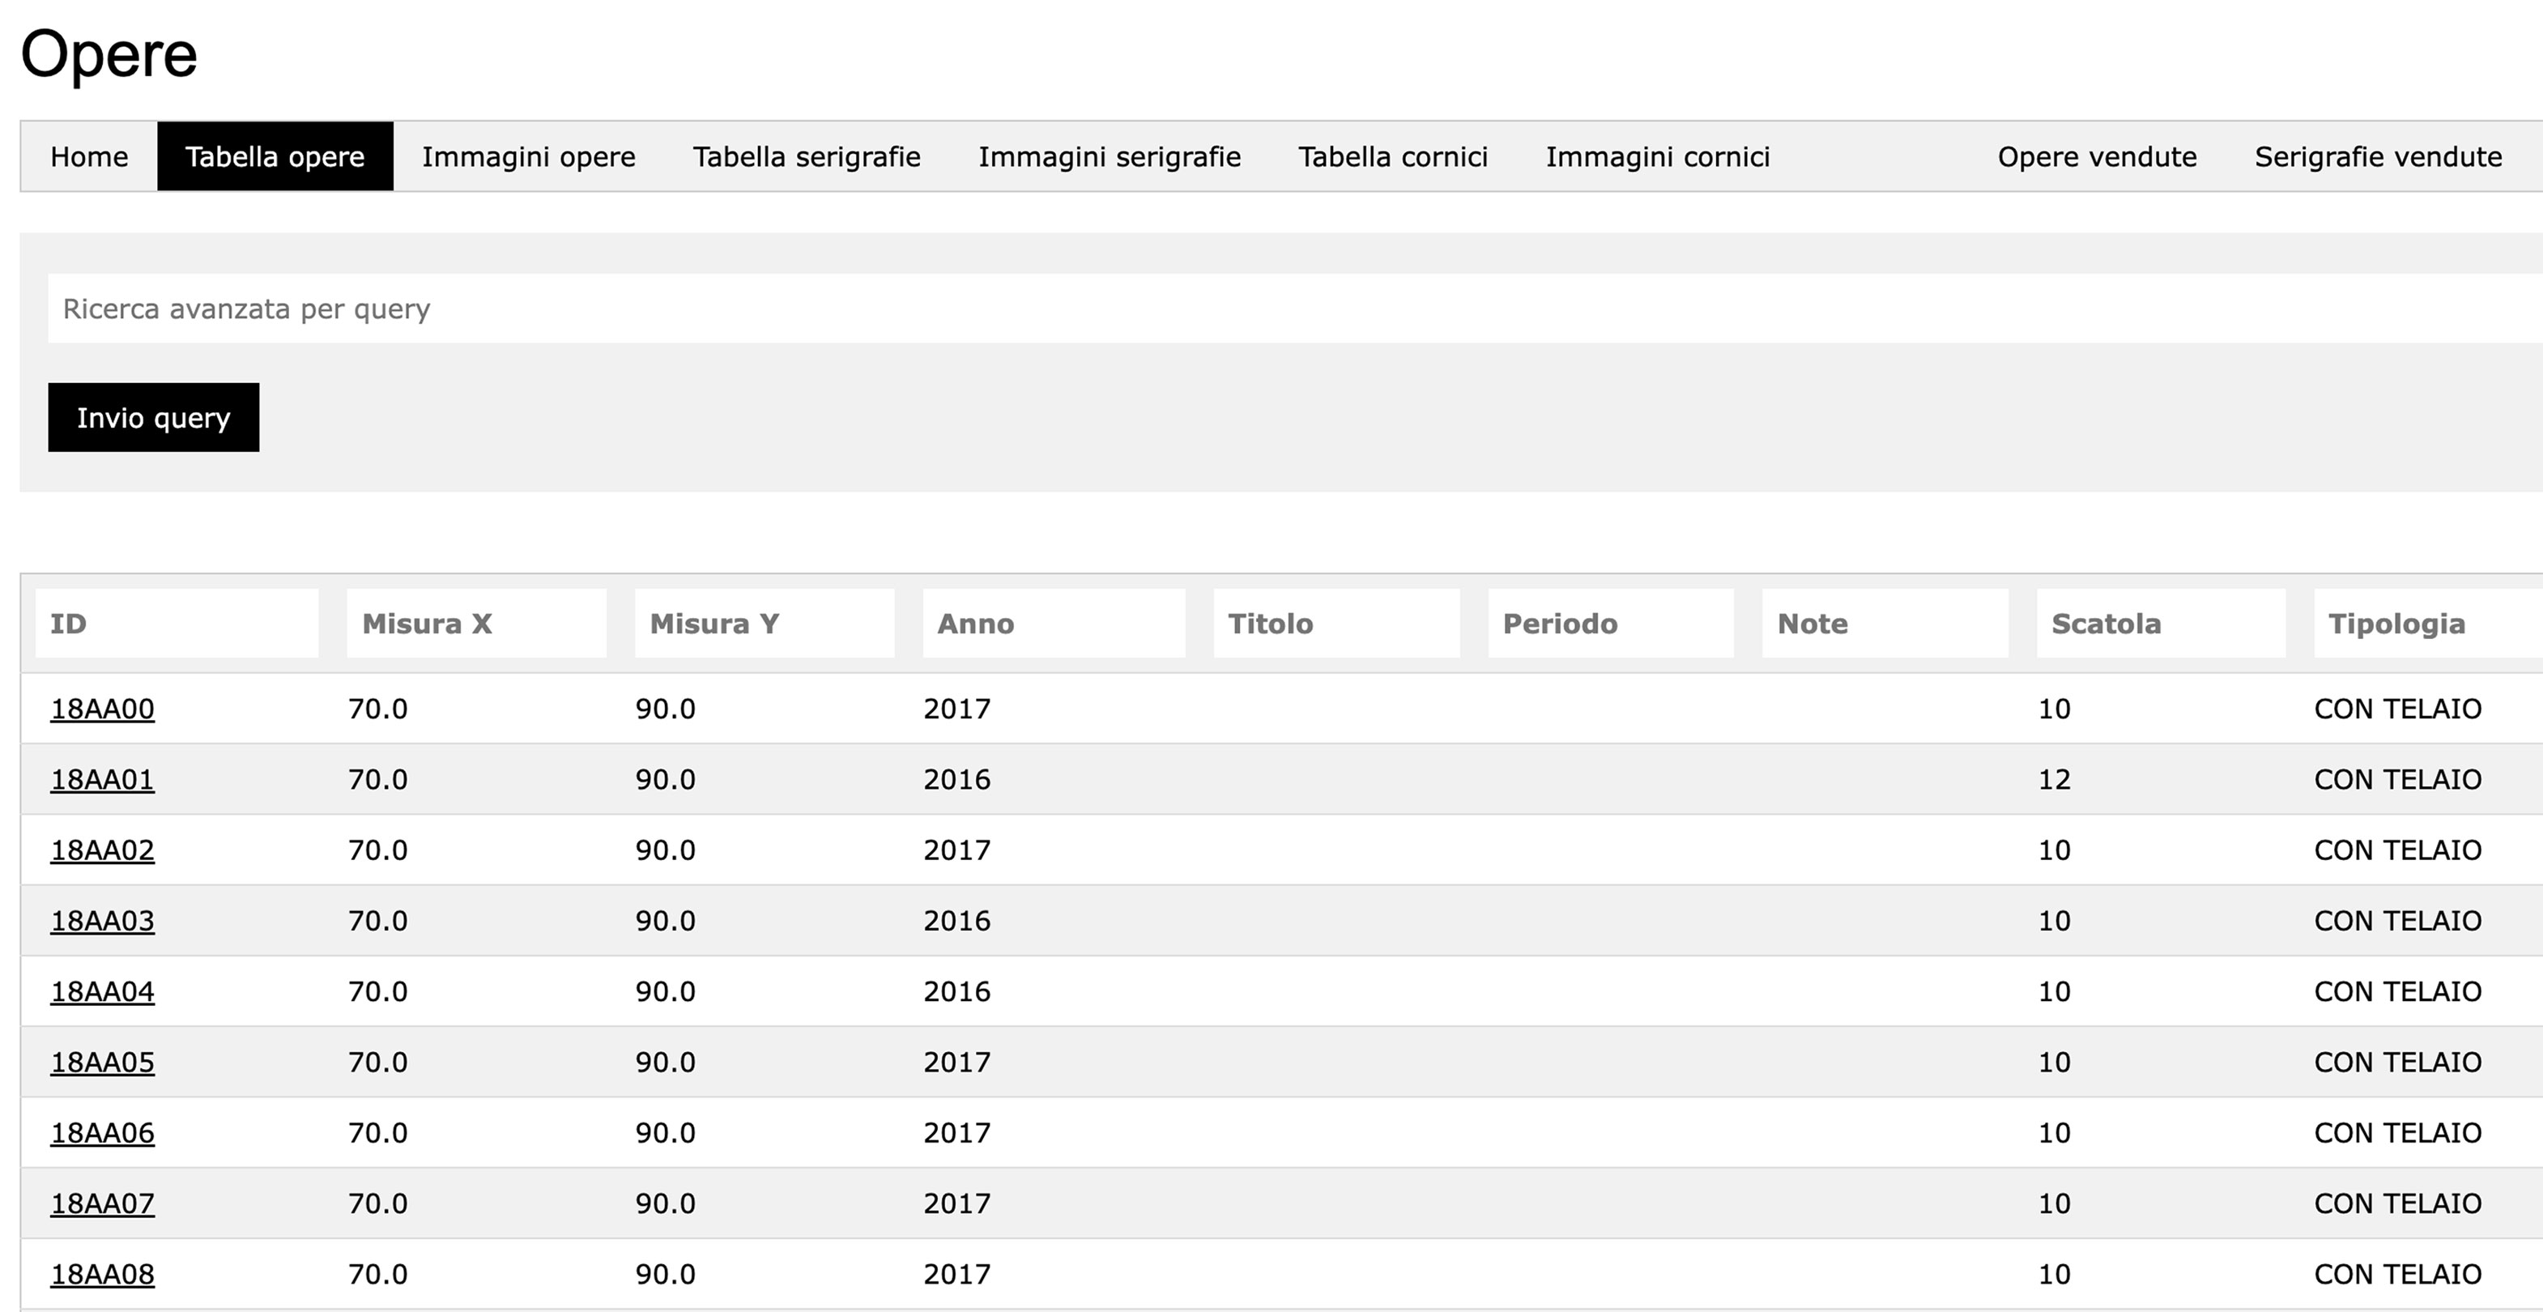
Task: Open record 18AA00
Action: [x=103, y=709]
